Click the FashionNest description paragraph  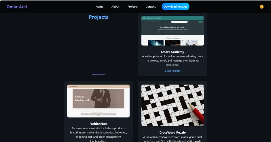(x=98, y=135)
